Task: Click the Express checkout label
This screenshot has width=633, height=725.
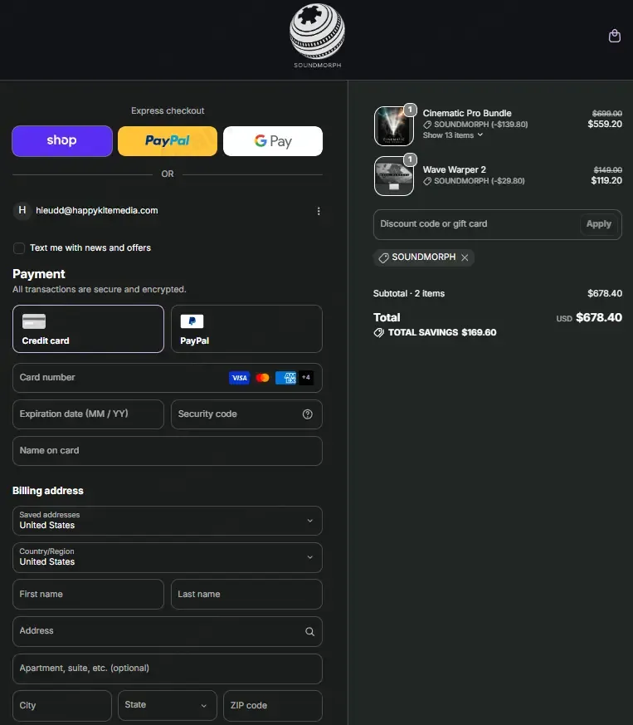Action: click(168, 111)
